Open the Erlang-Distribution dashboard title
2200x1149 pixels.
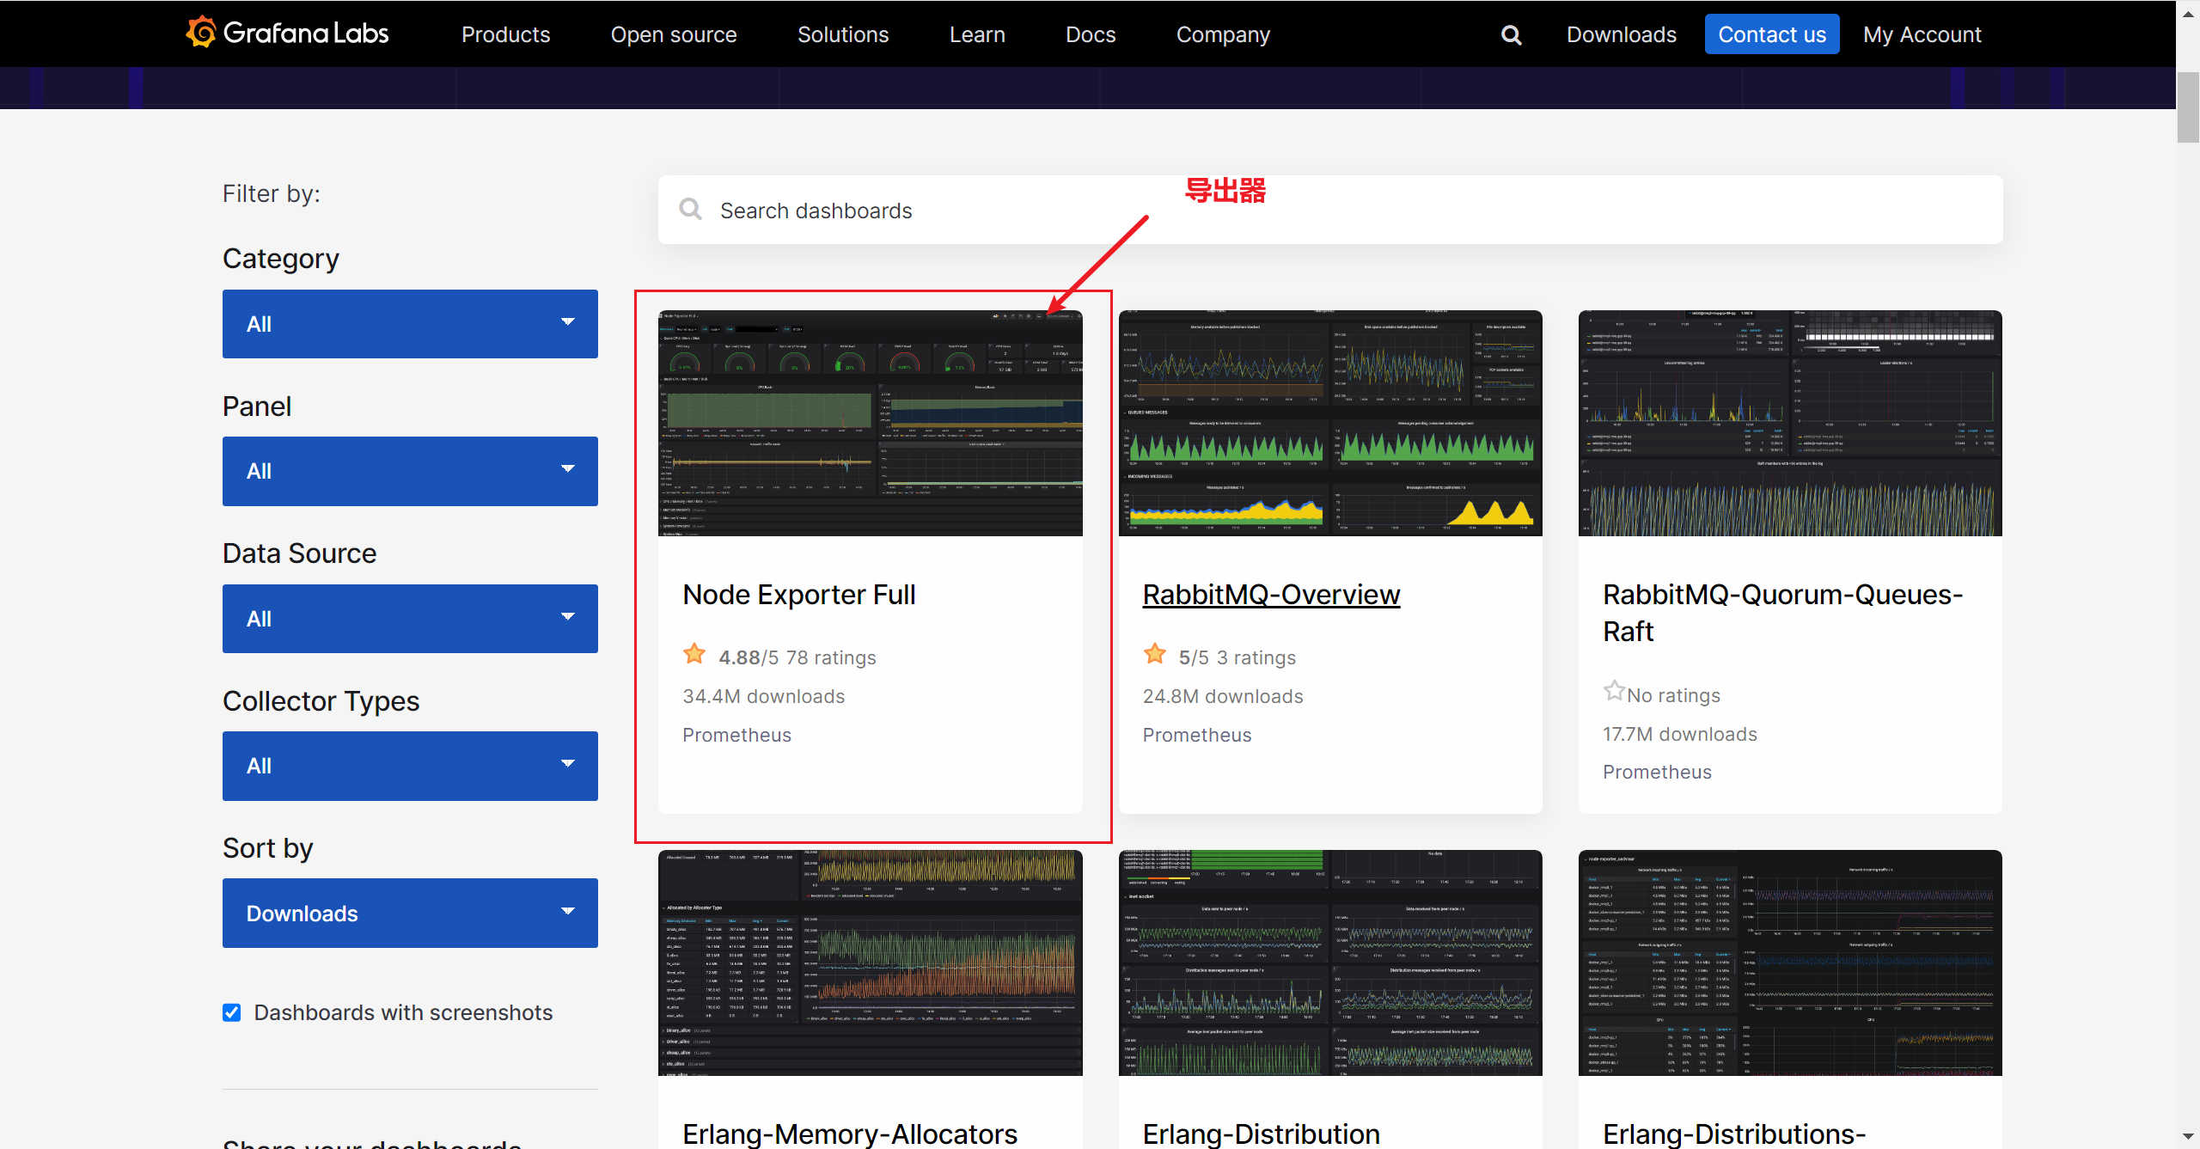pos(1261,1134)
